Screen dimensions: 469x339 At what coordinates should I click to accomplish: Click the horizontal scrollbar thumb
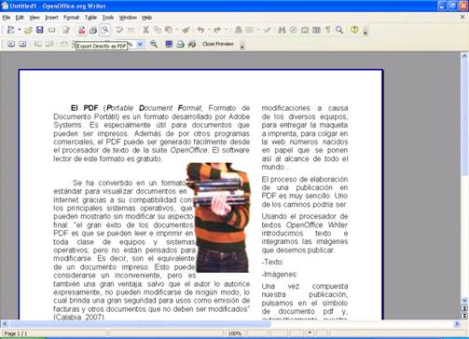click(140, 324)
